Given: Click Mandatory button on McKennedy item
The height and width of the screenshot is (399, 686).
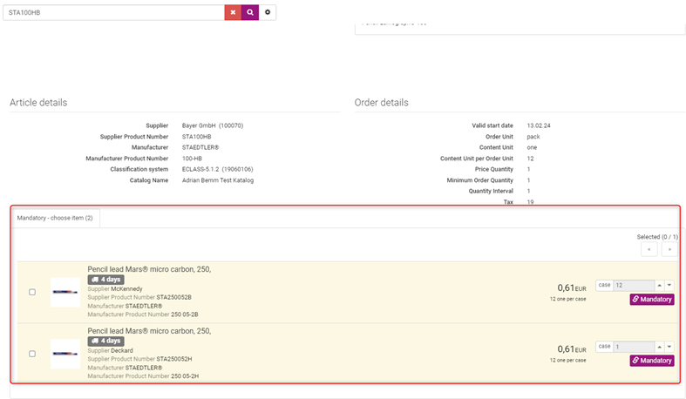Looking at the screenshot, I should (652, 300).
